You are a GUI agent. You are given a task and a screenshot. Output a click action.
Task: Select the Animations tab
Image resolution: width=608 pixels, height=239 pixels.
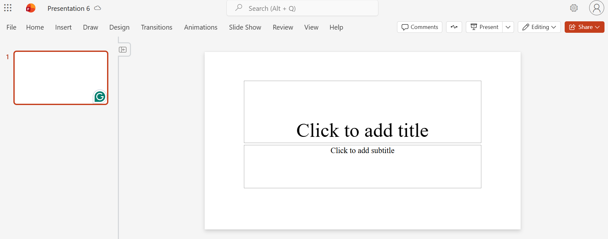(201, 27)
